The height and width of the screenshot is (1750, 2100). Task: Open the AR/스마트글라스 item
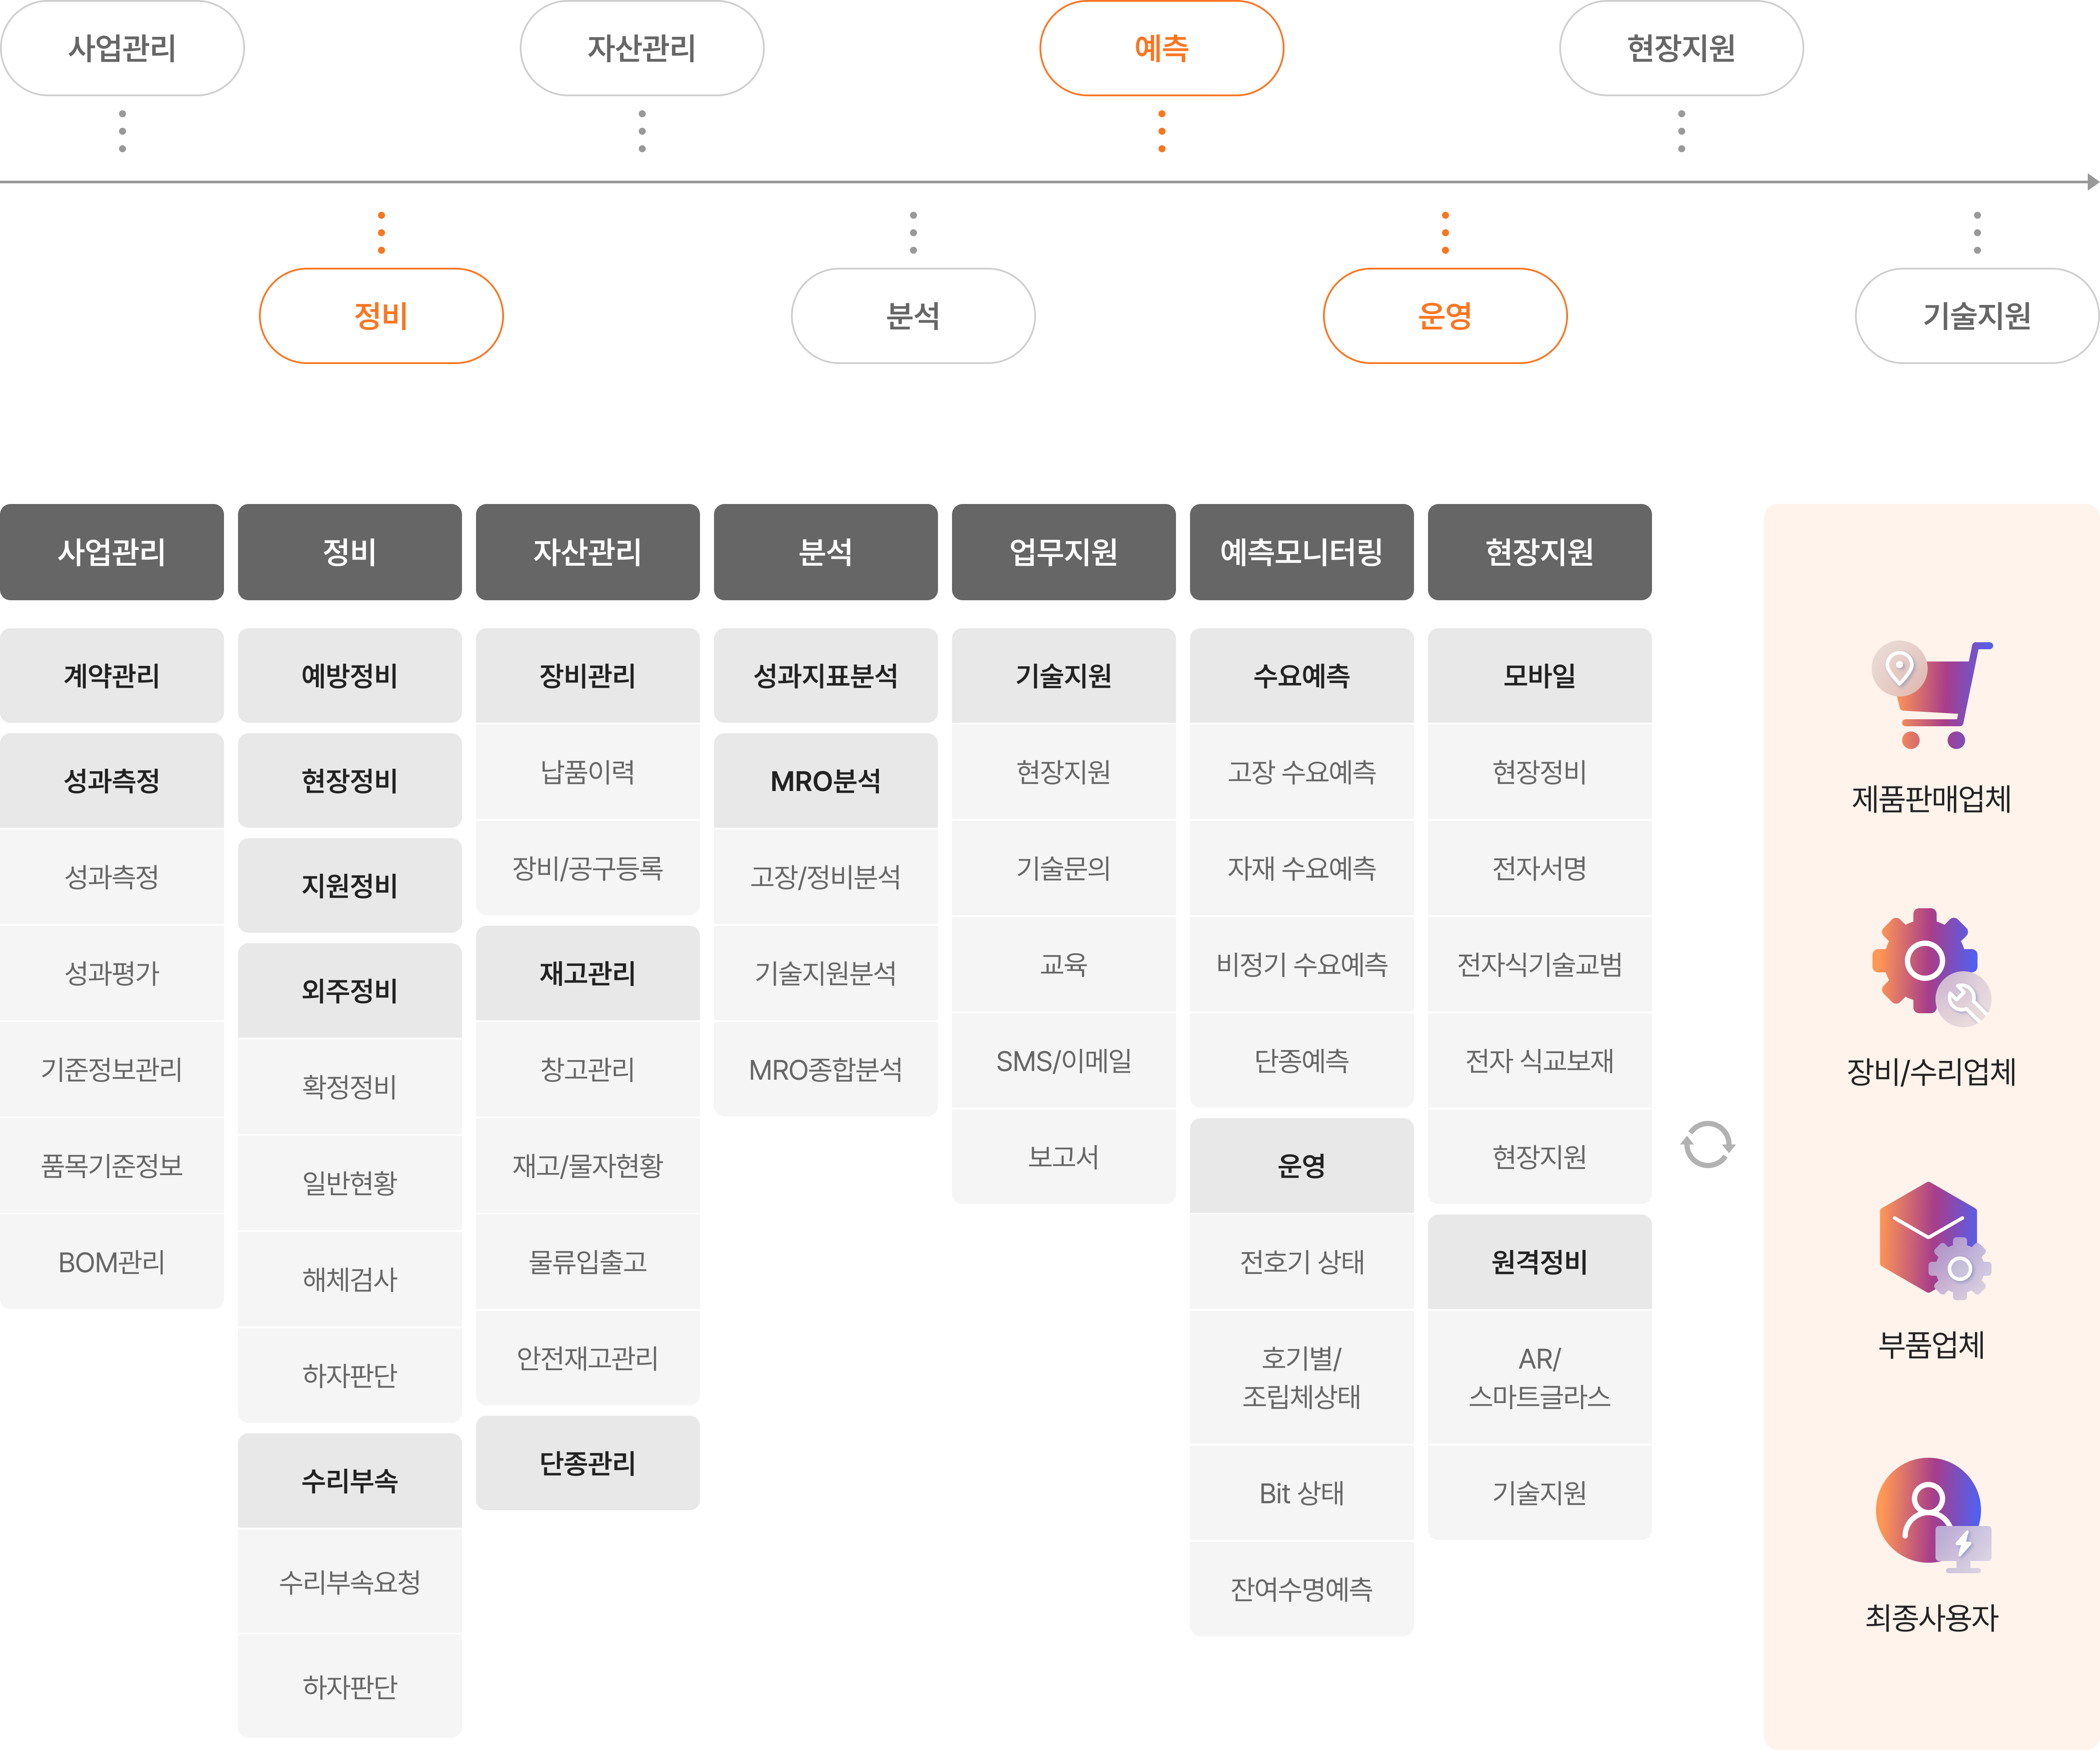[1539, 1377]
